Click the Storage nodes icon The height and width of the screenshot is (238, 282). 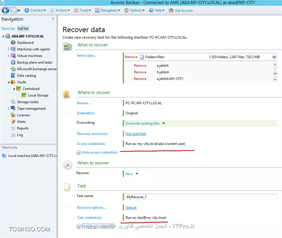tap(13, 102)
